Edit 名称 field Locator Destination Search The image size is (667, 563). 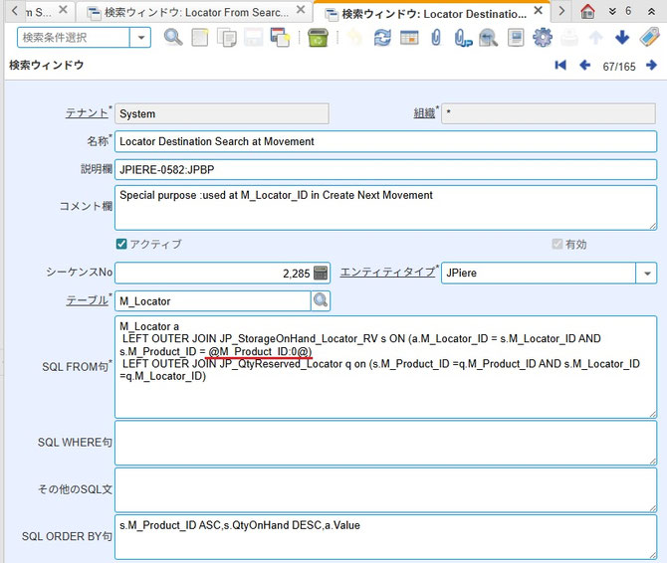[385, 141]
